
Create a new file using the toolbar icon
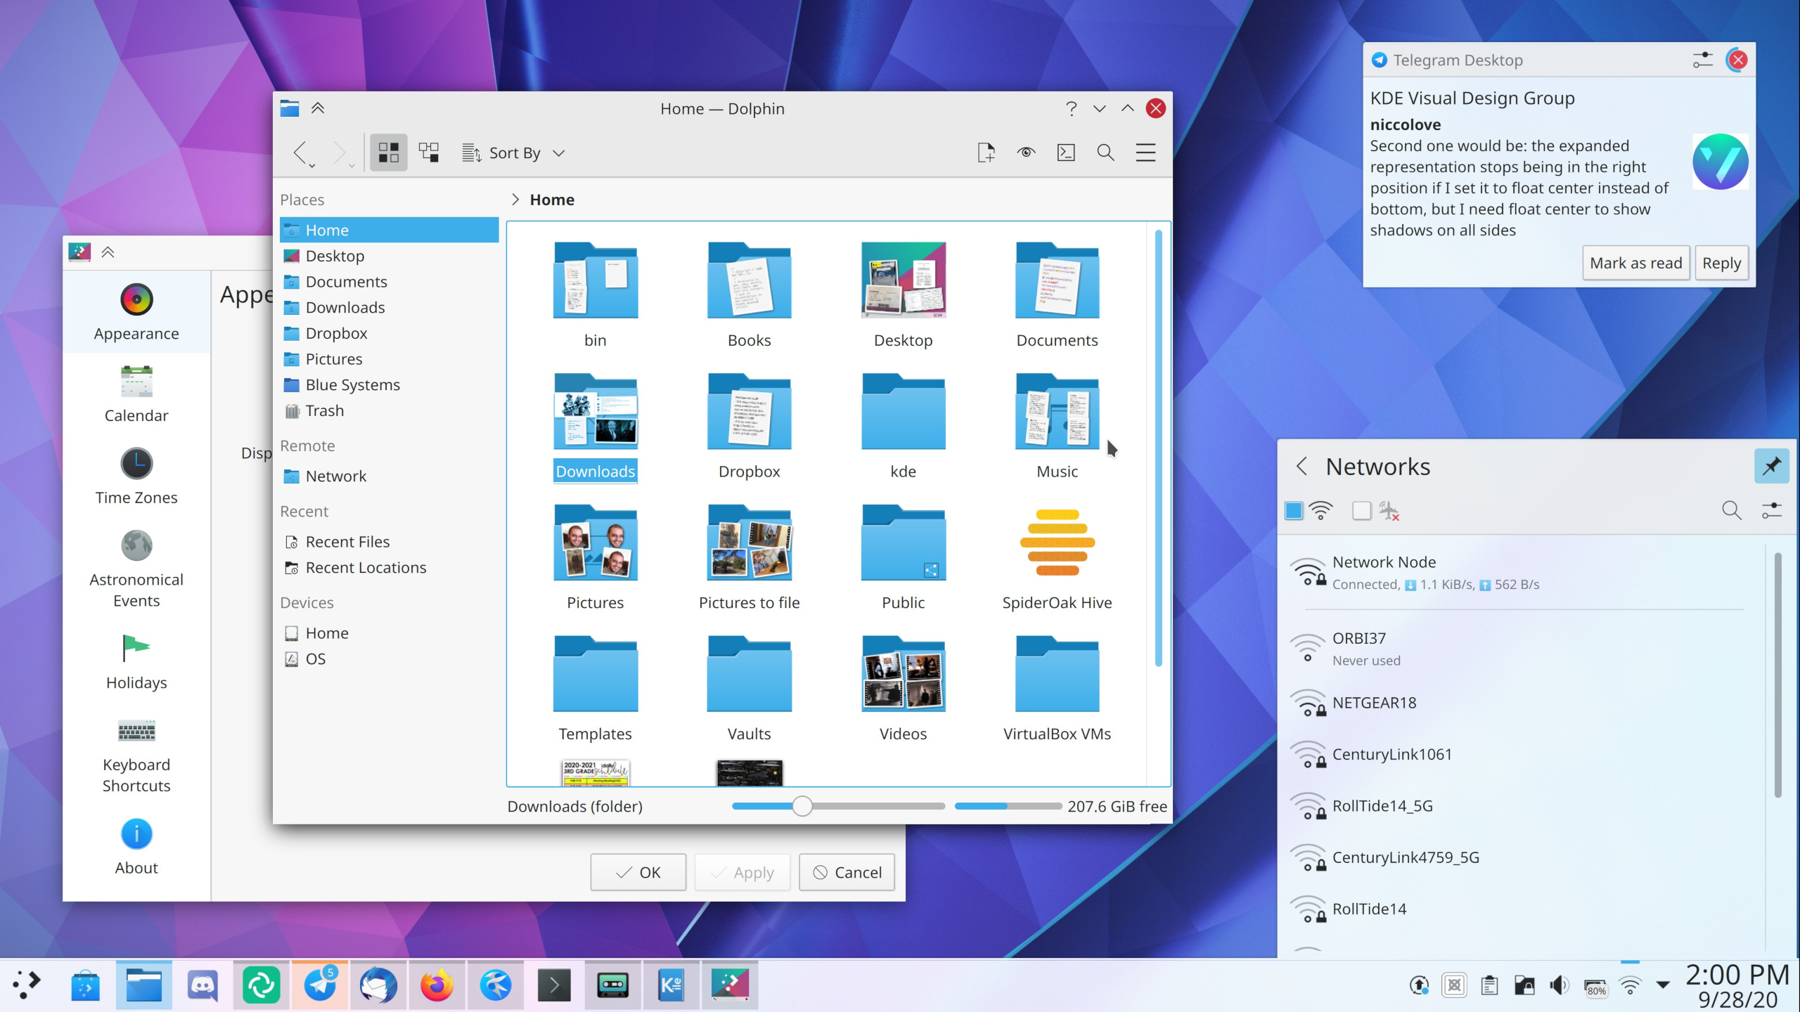(x=986, y=153)
